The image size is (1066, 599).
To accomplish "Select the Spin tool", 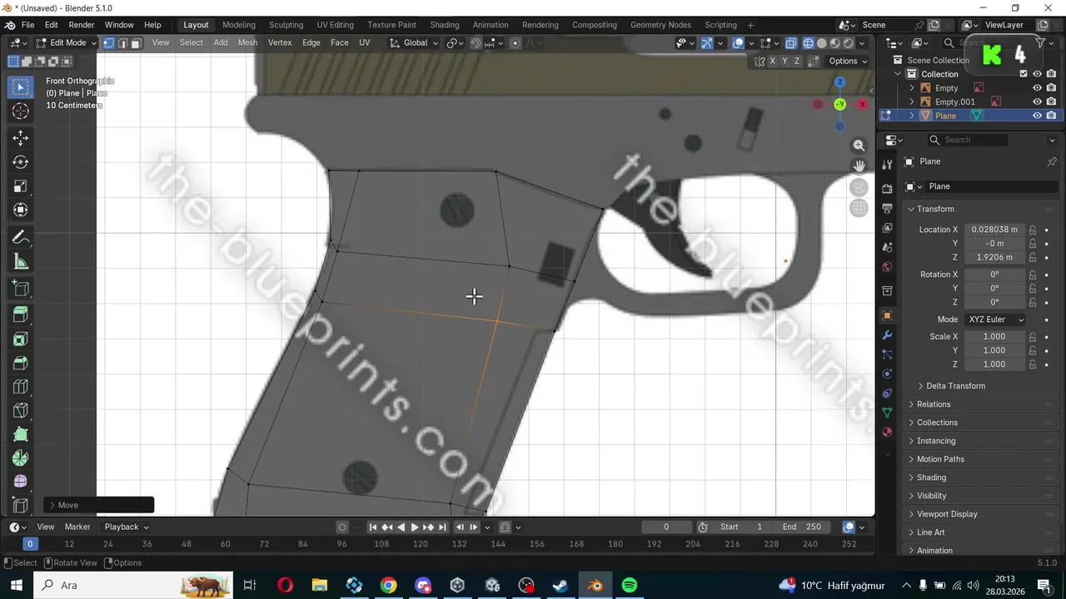I will click(21, 458).
